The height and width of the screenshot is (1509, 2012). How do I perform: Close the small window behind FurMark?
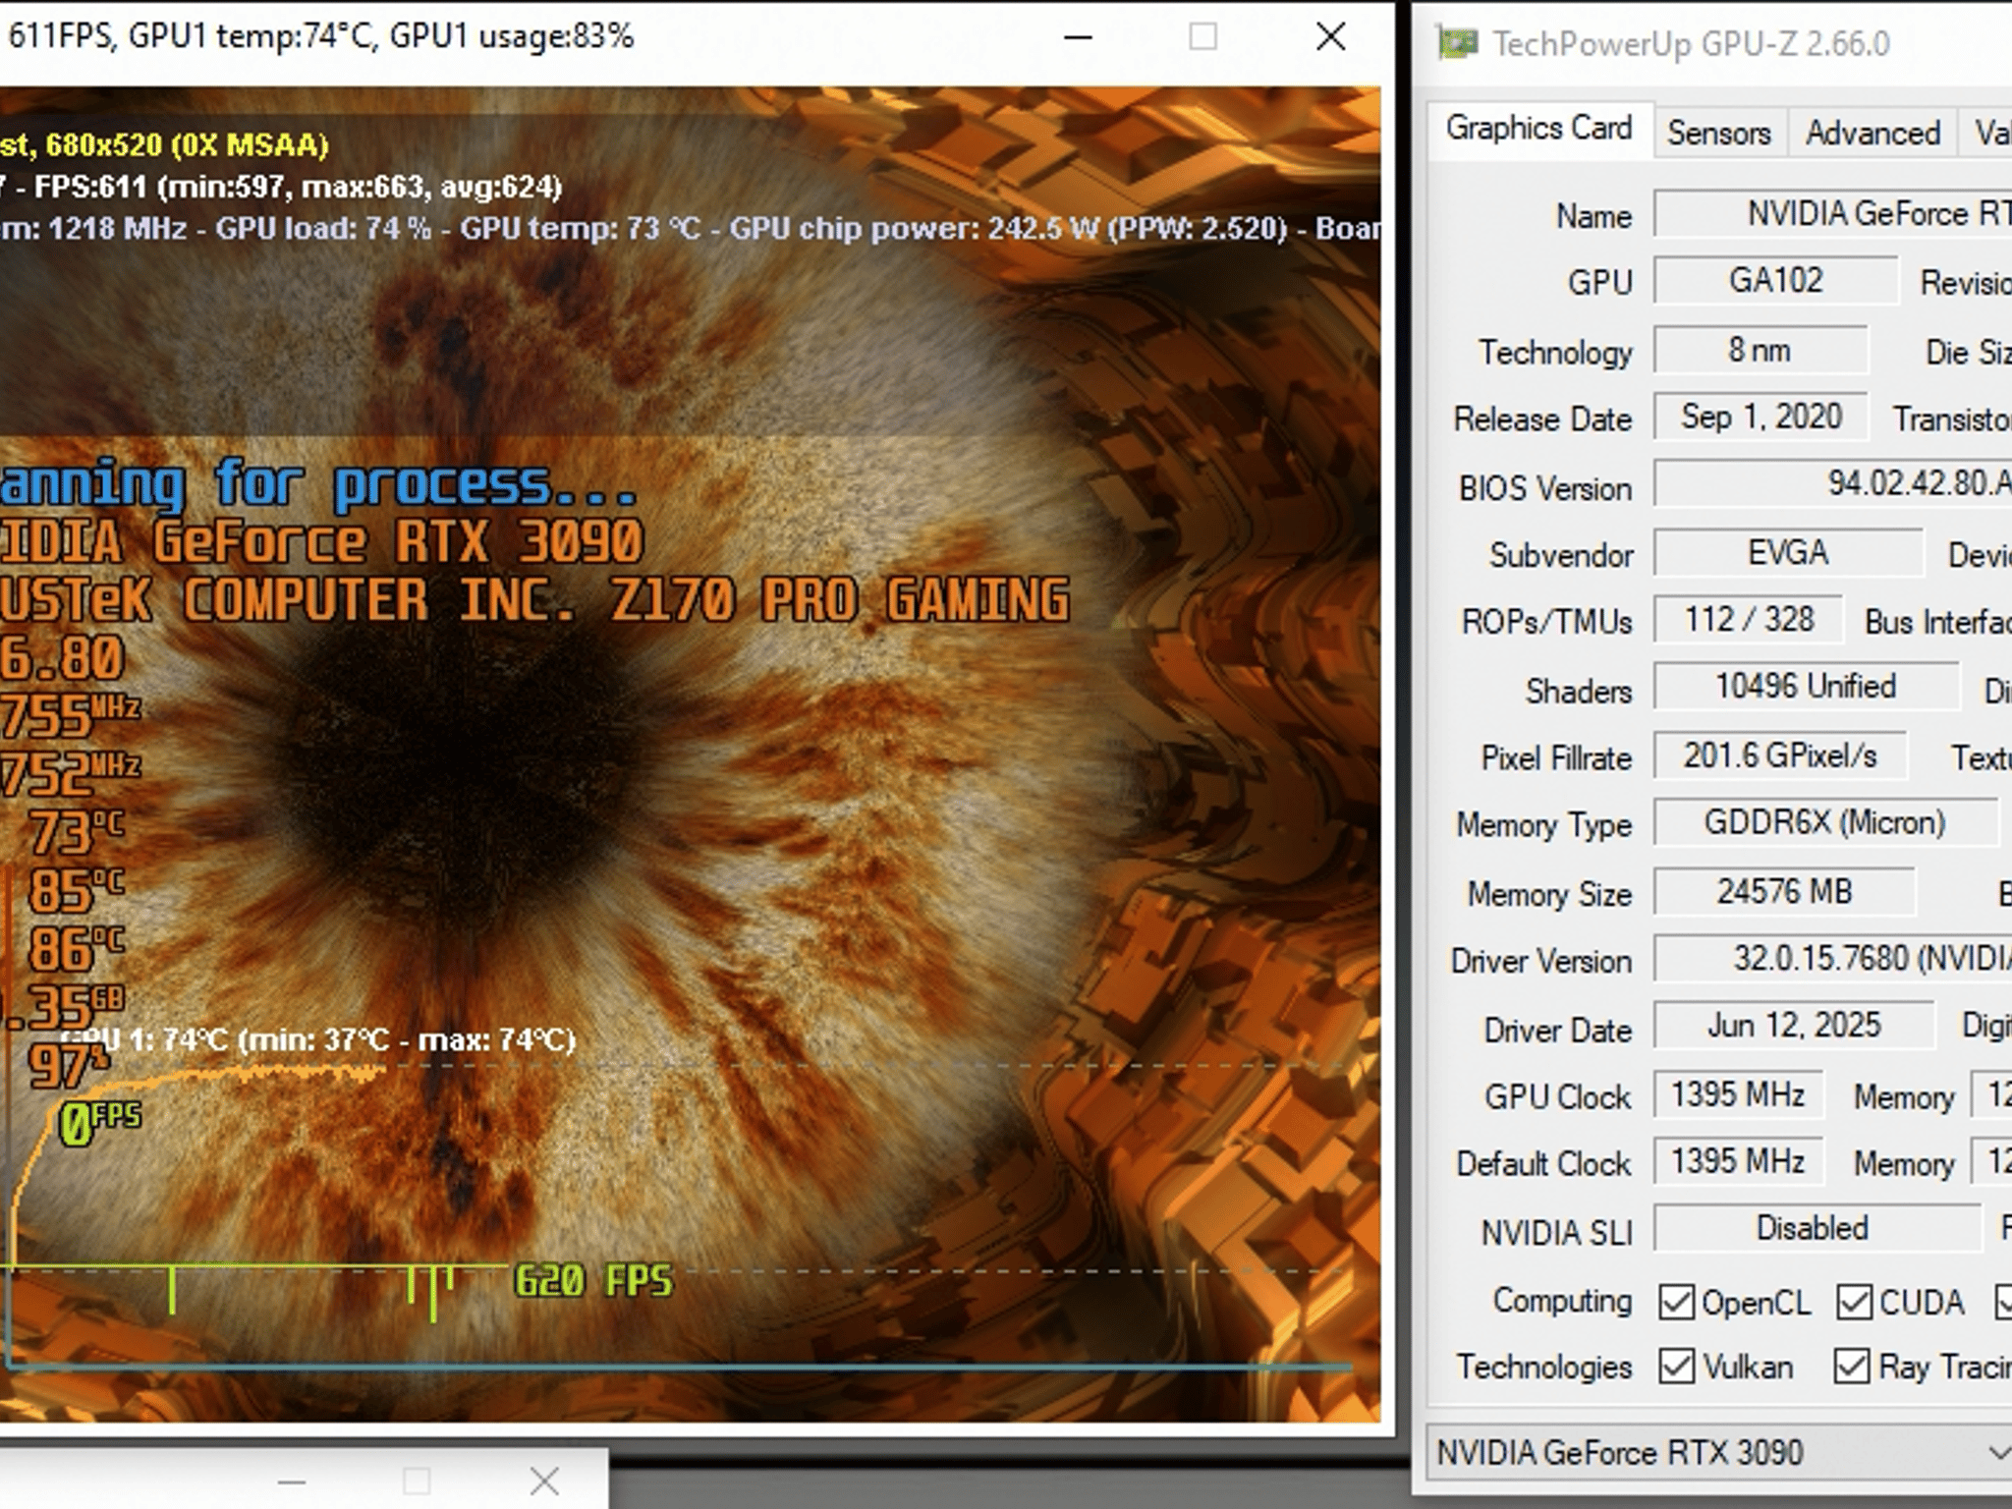click(544, 1481)
